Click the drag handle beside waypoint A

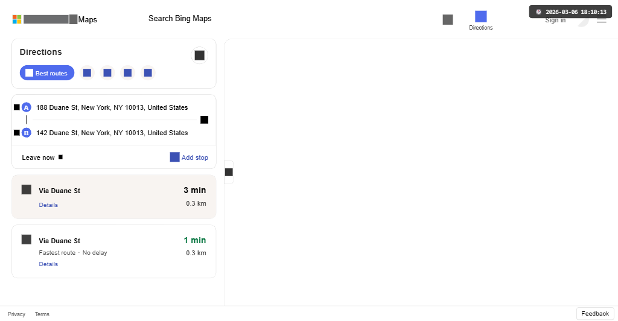pyautogui.click(x=17, y=107)
